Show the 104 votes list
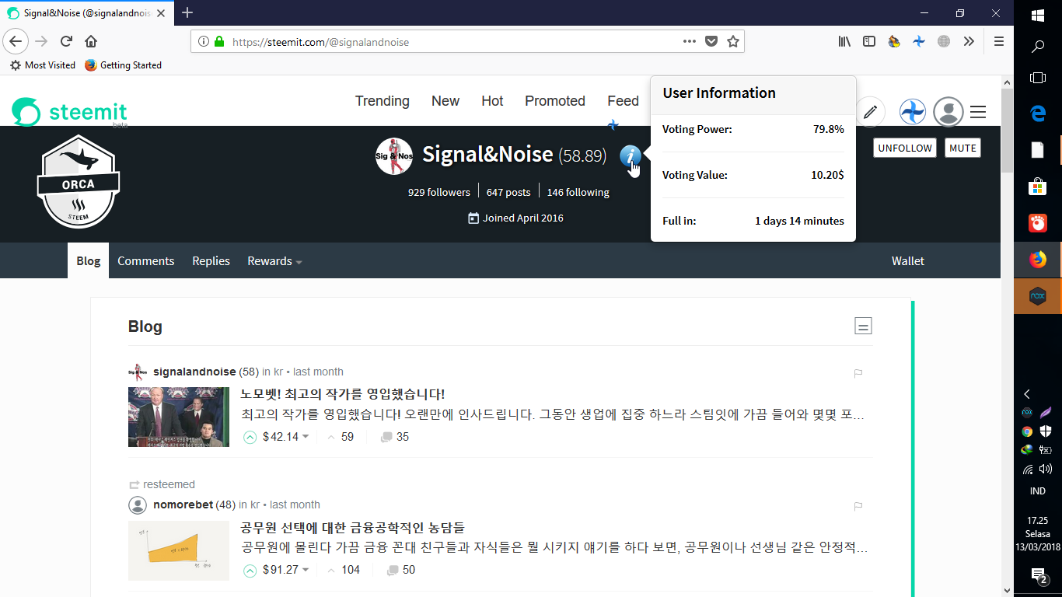Screen dimensions: 1062x597 point(343,570)
